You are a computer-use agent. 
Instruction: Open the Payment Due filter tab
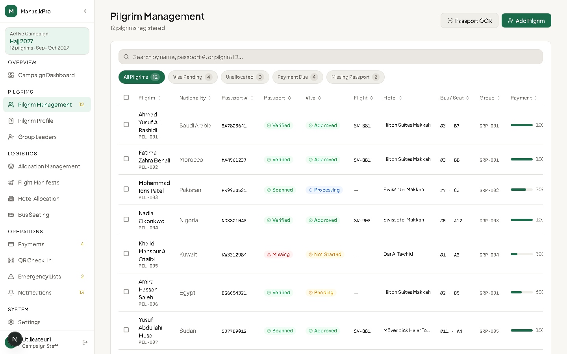pos(298,77)
